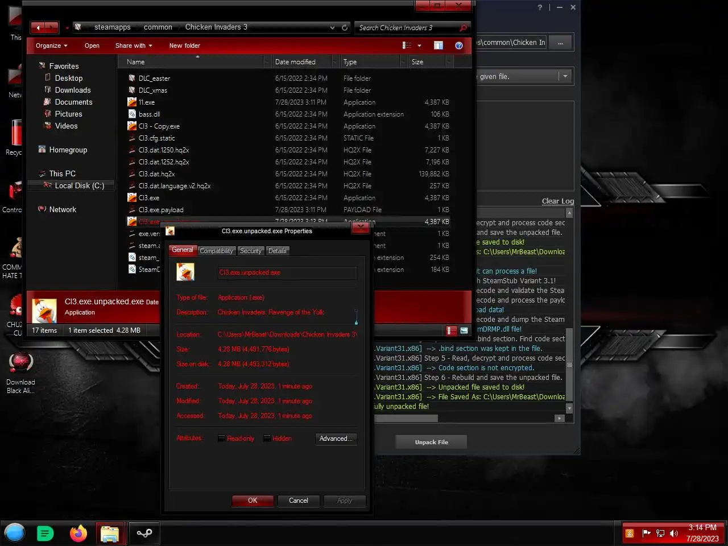Click the Action Center flag tray icon
The image size is (728, 546).
646,533
